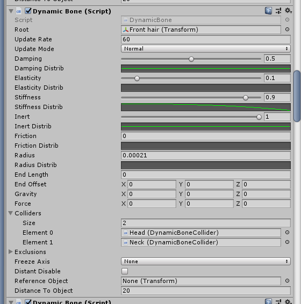Open the Damping Distrib curve editor
301x304 pixels.
[206, 68]
